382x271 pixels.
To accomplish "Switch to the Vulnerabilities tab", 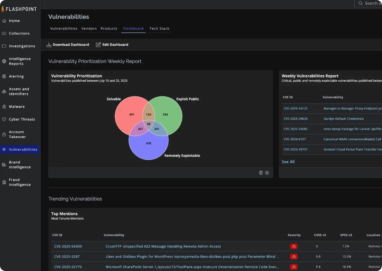I will (x=64, y=29).
